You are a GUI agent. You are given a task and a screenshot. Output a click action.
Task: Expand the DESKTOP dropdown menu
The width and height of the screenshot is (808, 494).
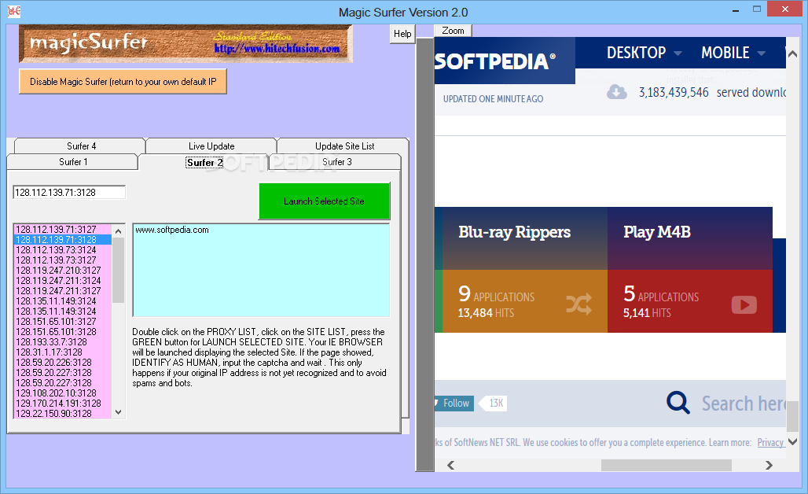point(645,53)
